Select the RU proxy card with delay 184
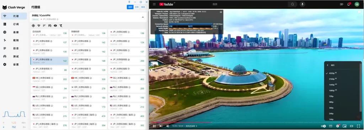364x130 pixels. coord(88,98)
